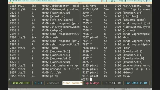Click PID 1183 in left pane
This screenshot has height=90, width=160.
coord(13,6)
